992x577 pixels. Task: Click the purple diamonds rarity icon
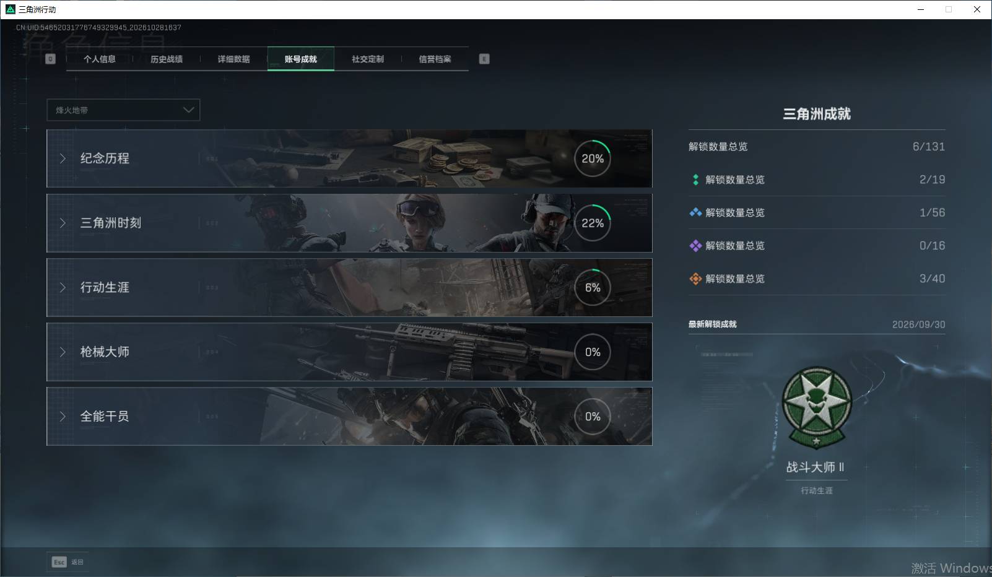coord(695,246)
